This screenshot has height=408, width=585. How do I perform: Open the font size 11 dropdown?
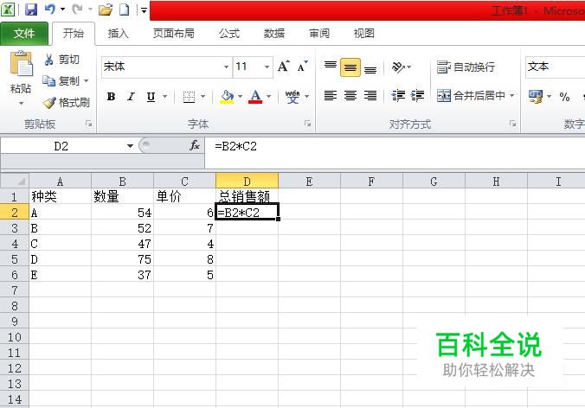tap(267, 67)
